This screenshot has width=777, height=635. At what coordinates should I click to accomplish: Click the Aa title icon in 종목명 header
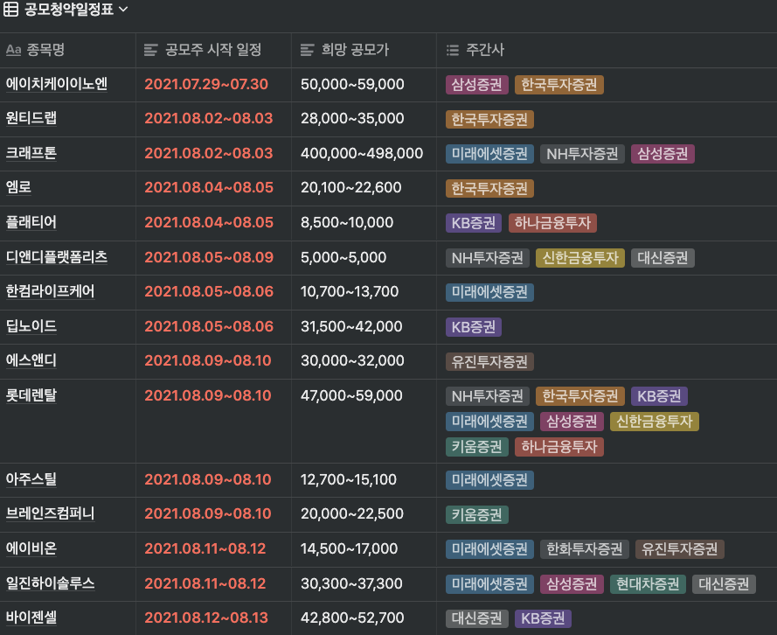pos(13,50)
